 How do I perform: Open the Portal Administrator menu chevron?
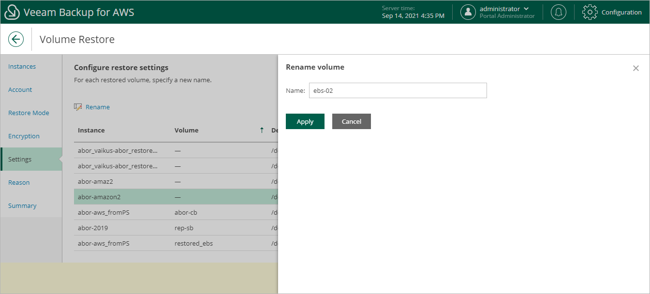[x=526, y=8]
